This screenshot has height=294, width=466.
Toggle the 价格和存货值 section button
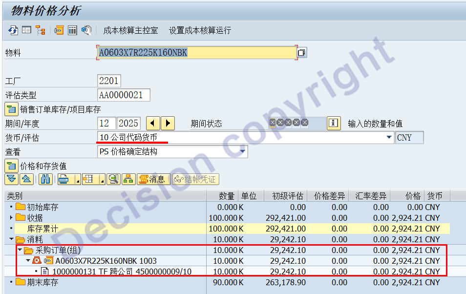pos(11,166)
